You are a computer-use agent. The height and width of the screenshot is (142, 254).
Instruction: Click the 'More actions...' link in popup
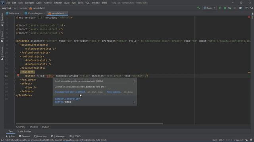click(114, 92)
